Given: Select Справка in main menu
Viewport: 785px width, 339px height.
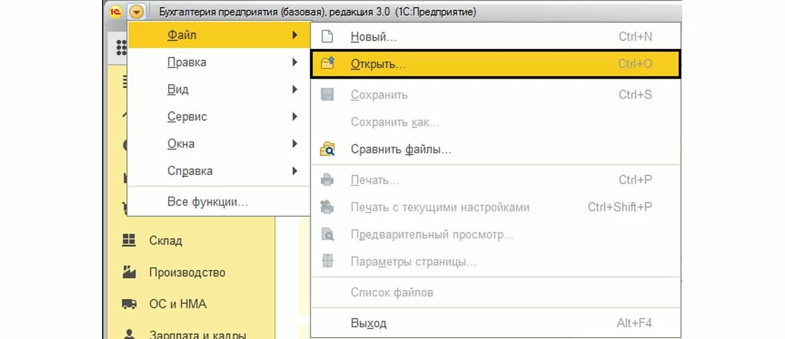Looking at the screenshot, I should [x=190, y=171].
